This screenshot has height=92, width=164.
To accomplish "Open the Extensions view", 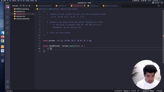I will point(7,28).
